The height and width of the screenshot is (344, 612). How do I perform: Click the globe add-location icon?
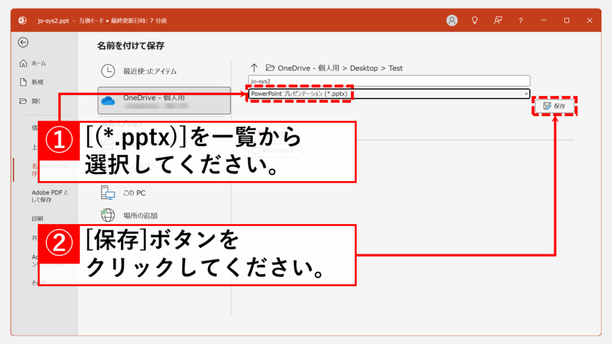(x=108, y=214)
